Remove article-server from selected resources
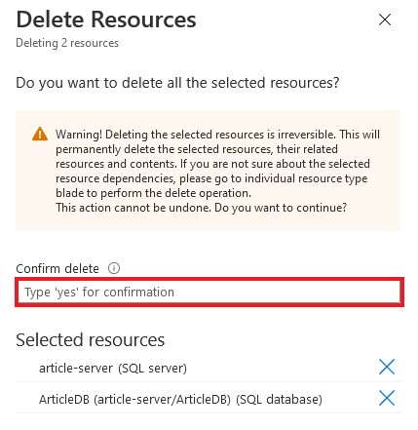Screen dimensions: 418x430 (387, 367)
